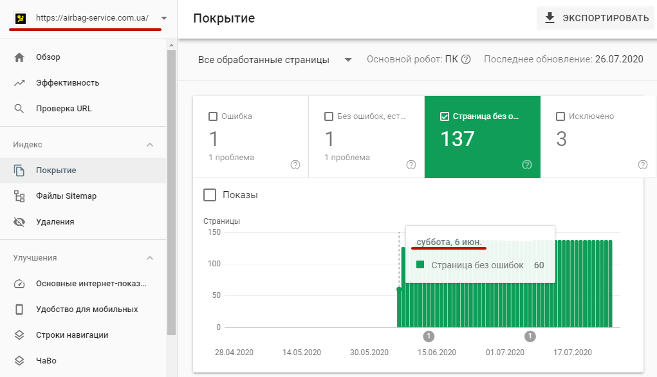Click the site favicon beside airbag-service URL
The height and width of the screenshot is (377, 657).
click(x=21, y=18)
